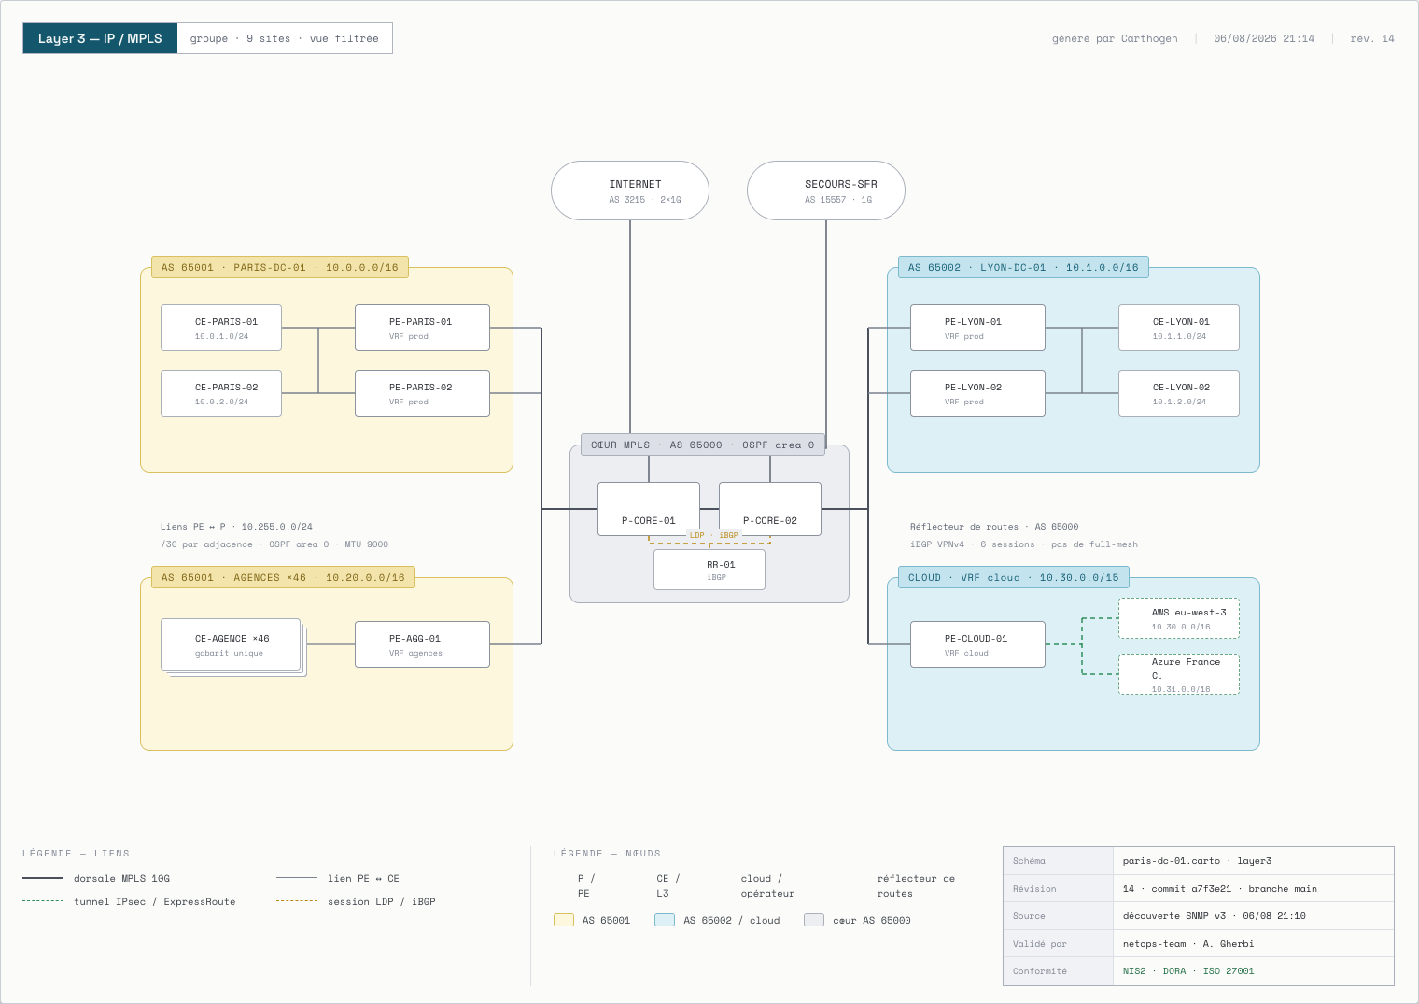
Task: Click the NIS2 conformité link
Action: [x=1134, y=971]
